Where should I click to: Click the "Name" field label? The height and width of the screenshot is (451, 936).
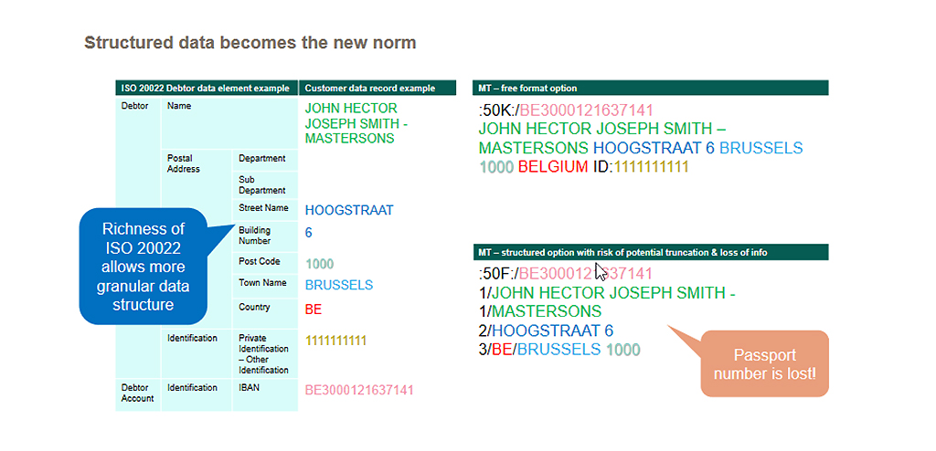[178, 106]
